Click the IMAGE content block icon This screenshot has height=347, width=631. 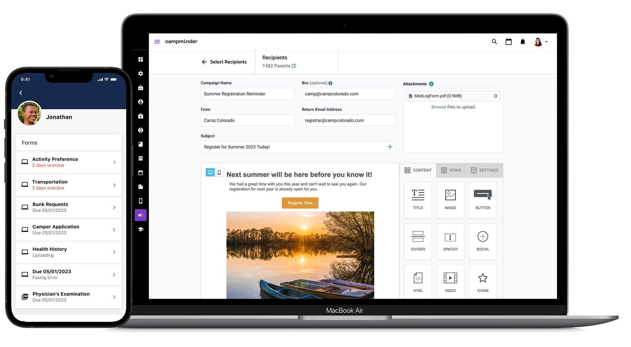pos(450,197)
